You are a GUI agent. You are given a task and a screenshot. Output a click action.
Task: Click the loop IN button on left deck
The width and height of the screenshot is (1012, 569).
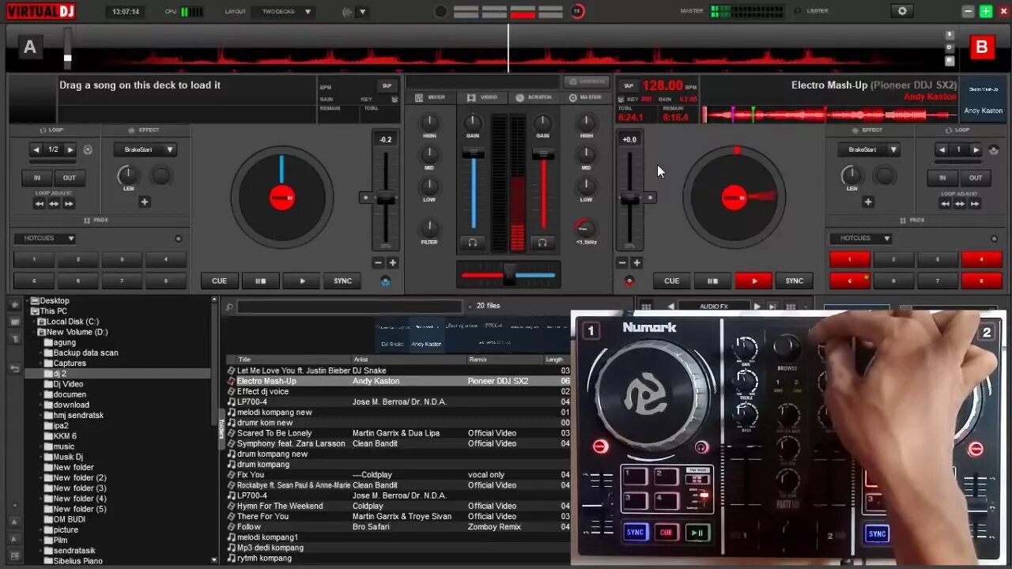tap(36, 178)
